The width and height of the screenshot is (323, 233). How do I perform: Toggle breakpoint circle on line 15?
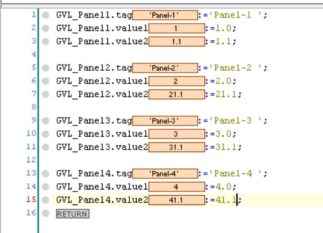45,200
